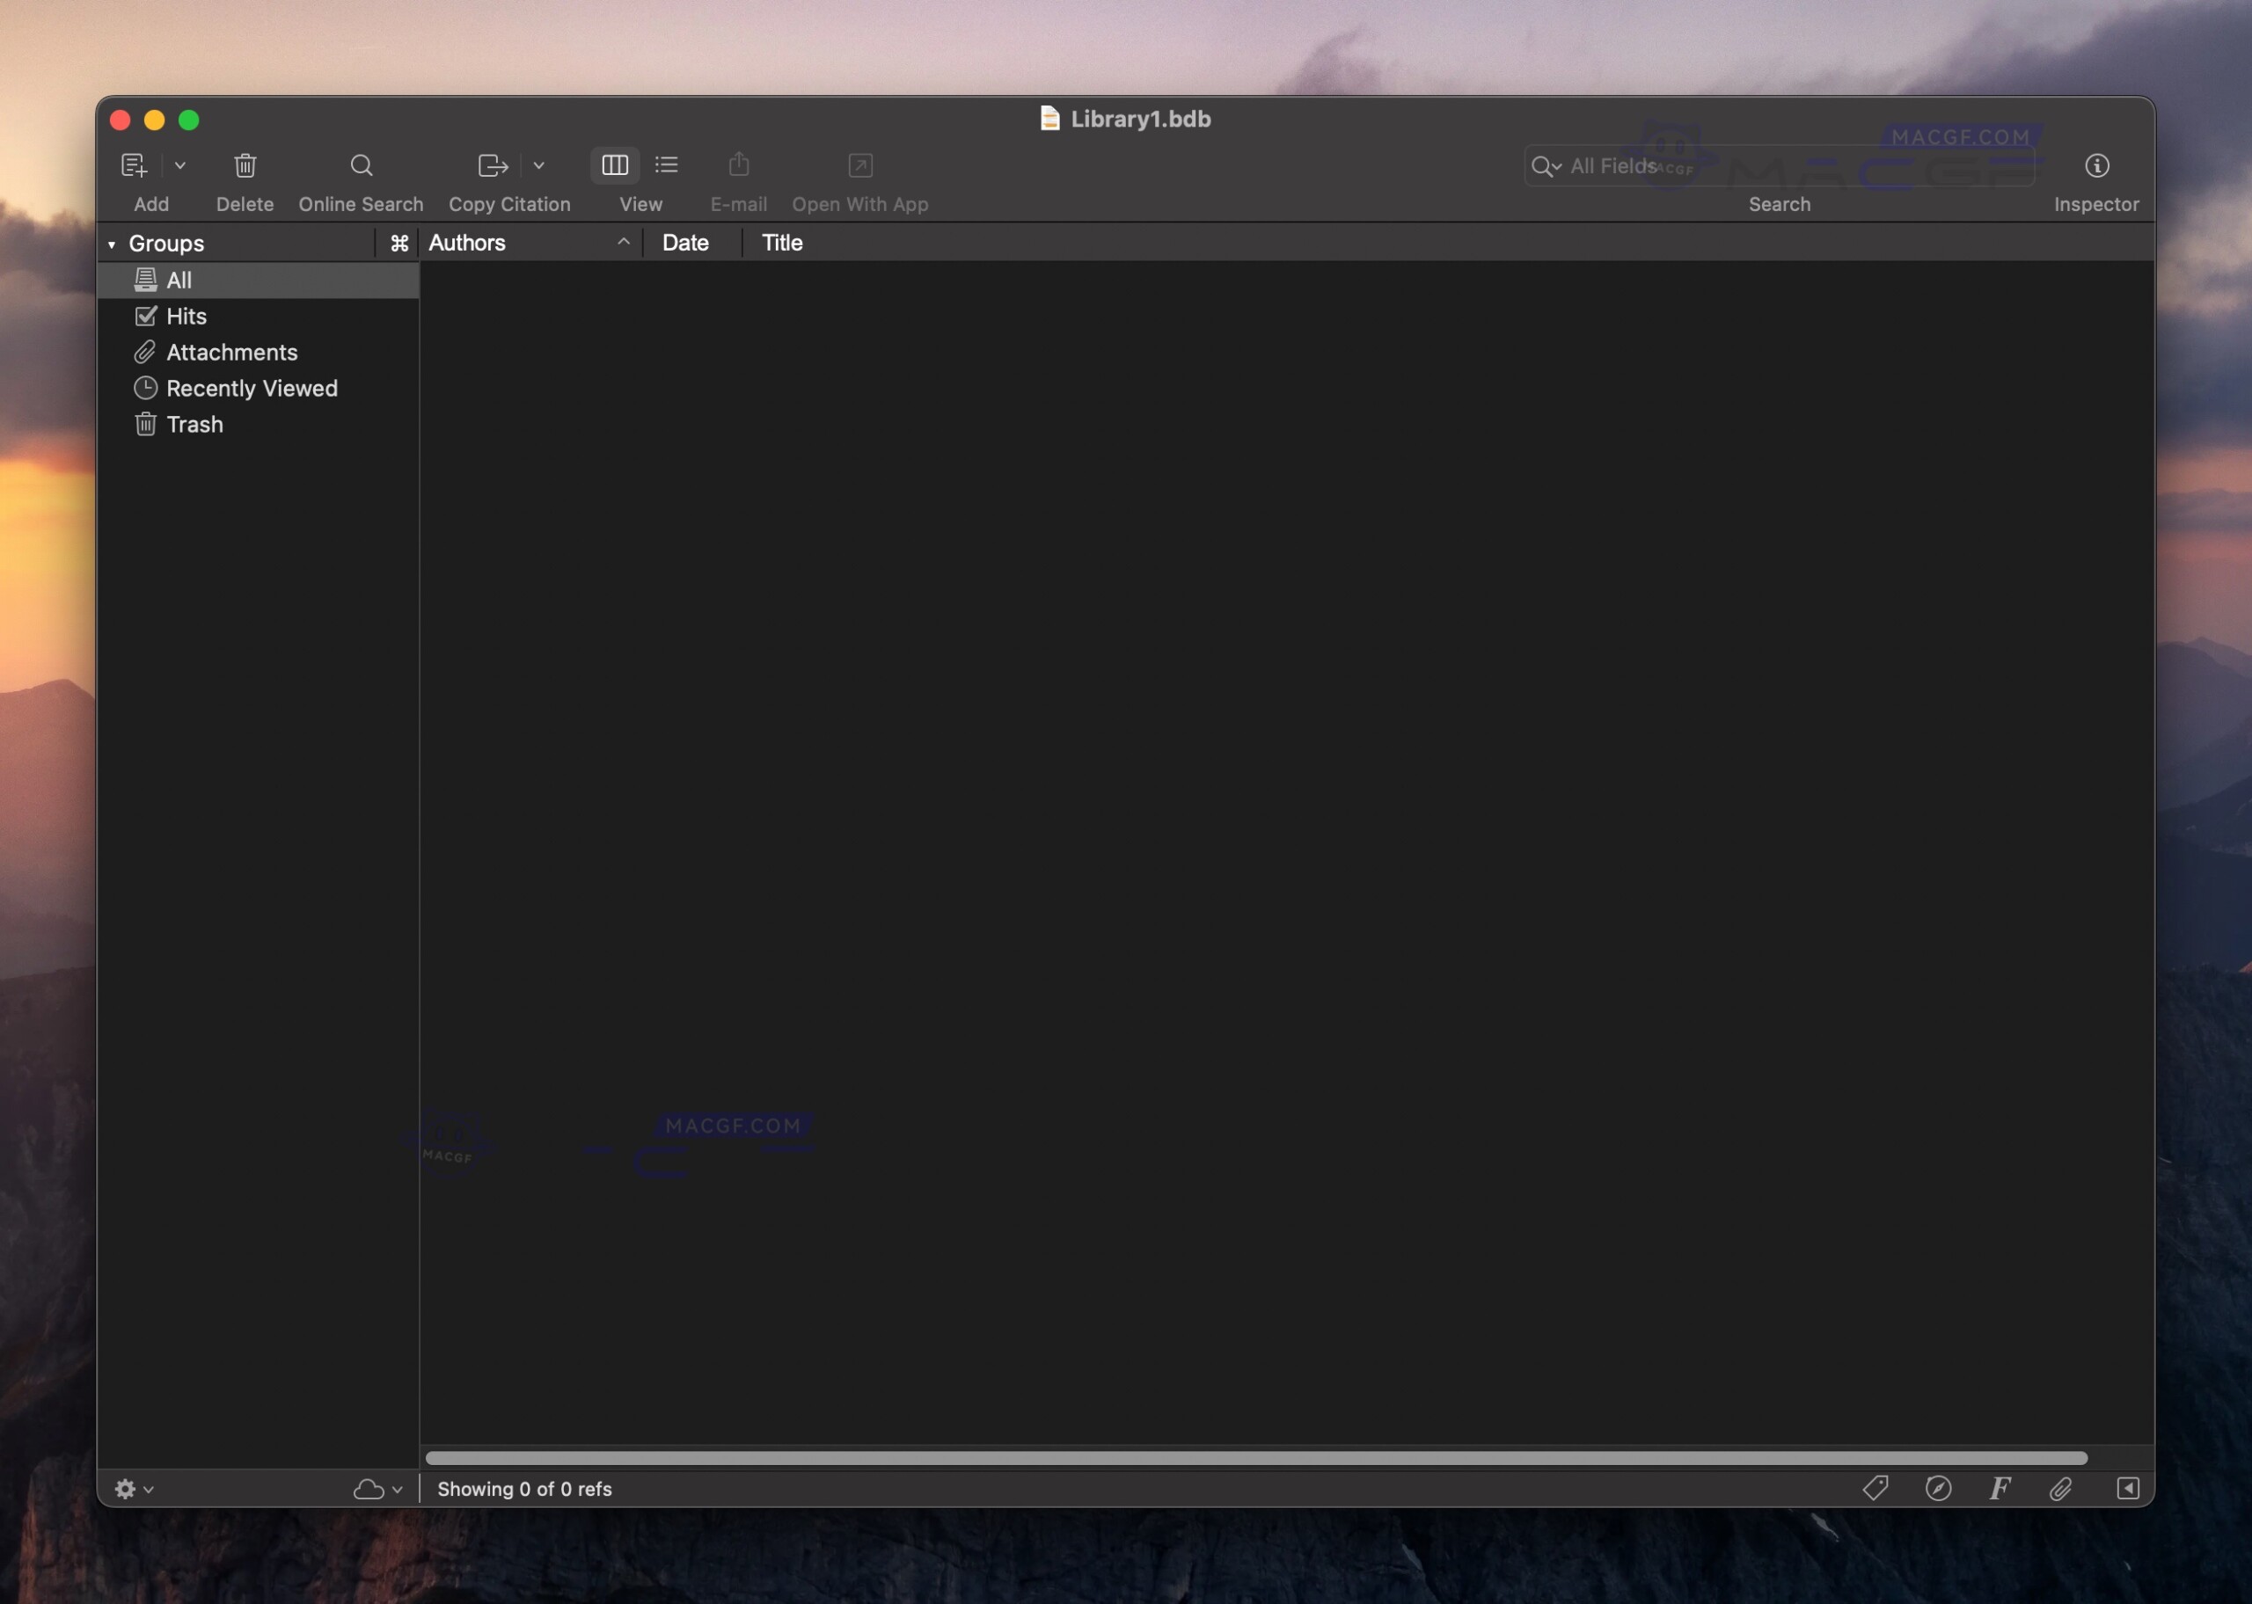Open the Add button dropdown arrow
This screenshot has width=2252, height=1604.
coord(179,165)
